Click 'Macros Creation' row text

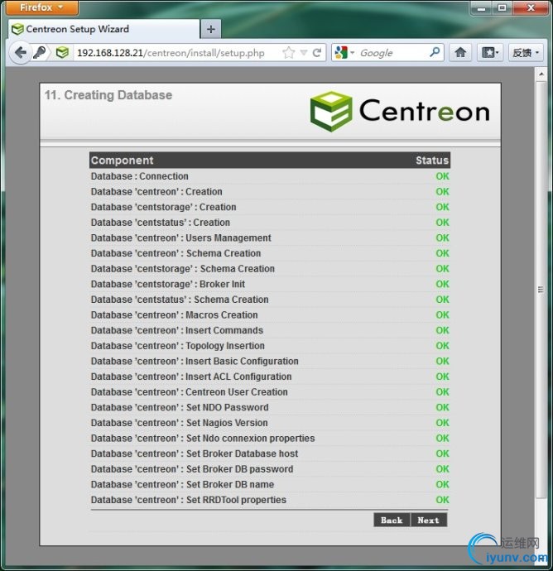pos(174,314)
